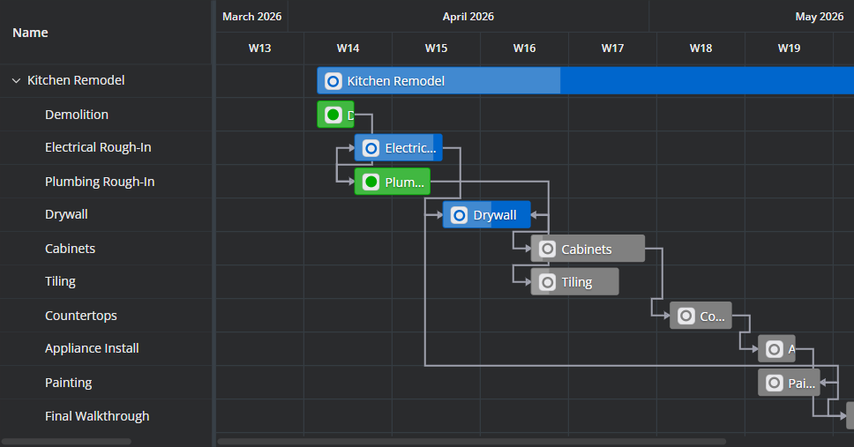This screenshot has width=854, height=447.
Task: Select the Tiling row in the task list
Action: tap(106, 281)
